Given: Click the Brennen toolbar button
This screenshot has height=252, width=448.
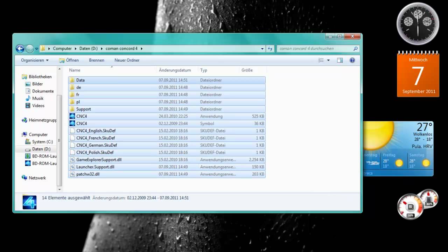Looking at the screenshot, I should click(x=97, y=60).
